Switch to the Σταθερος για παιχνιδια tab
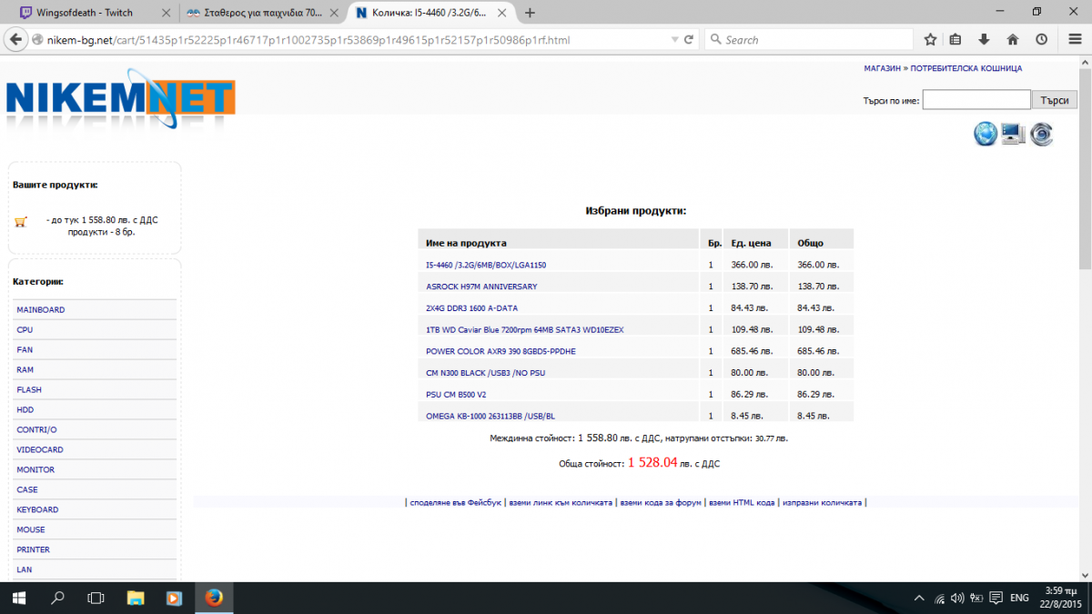The image size is (1092, 614). 262,13
